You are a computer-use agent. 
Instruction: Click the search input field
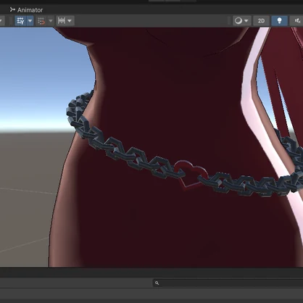point(228,283)
